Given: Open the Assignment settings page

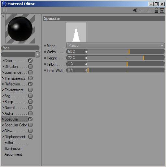Looking at the screenshot, I should pyautogui.click(x=13, y=154).
